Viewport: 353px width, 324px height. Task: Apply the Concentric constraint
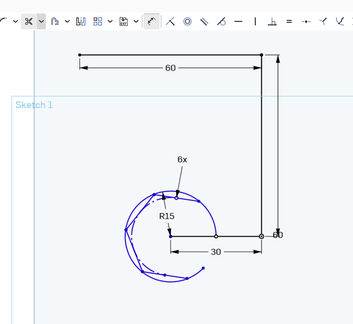pos(187,21)
